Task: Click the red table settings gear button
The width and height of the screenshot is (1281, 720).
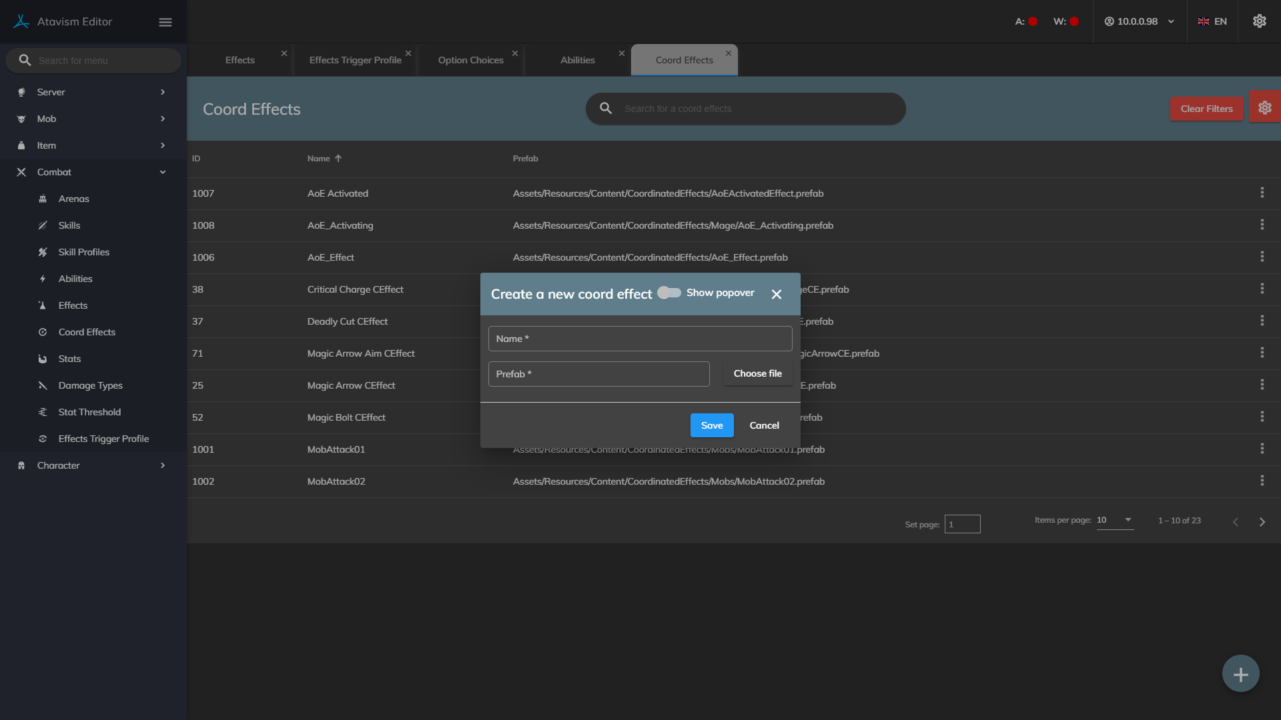Action: tap(1264, 108)
